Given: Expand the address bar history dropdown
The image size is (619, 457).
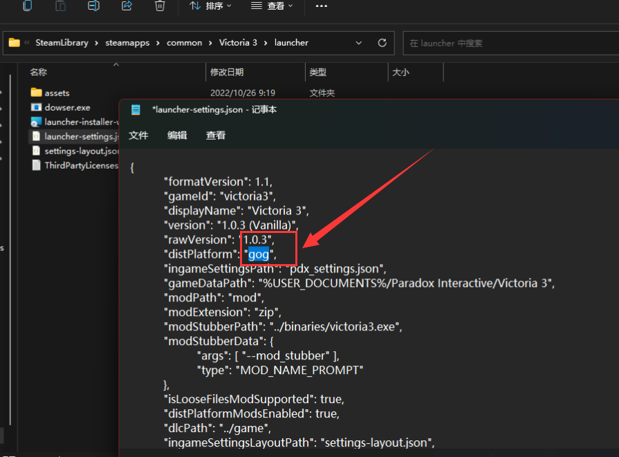Looking at the screenshot, I should click(x=358, y=43).
